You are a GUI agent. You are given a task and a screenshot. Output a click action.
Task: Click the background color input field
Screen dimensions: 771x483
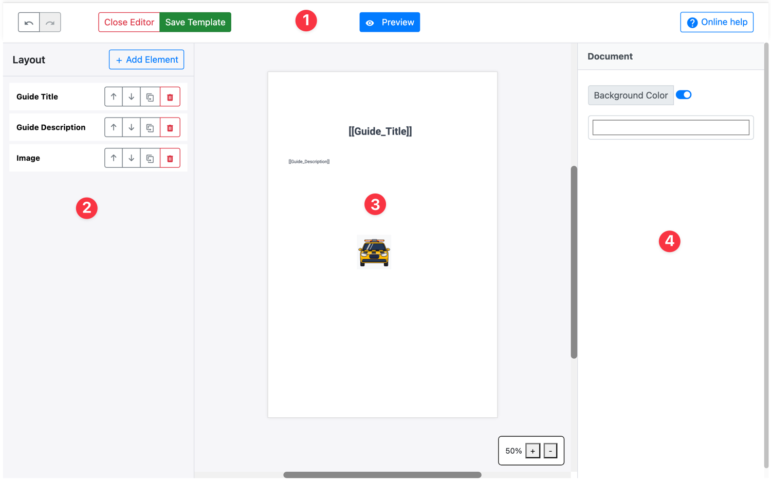pos(670,127)
